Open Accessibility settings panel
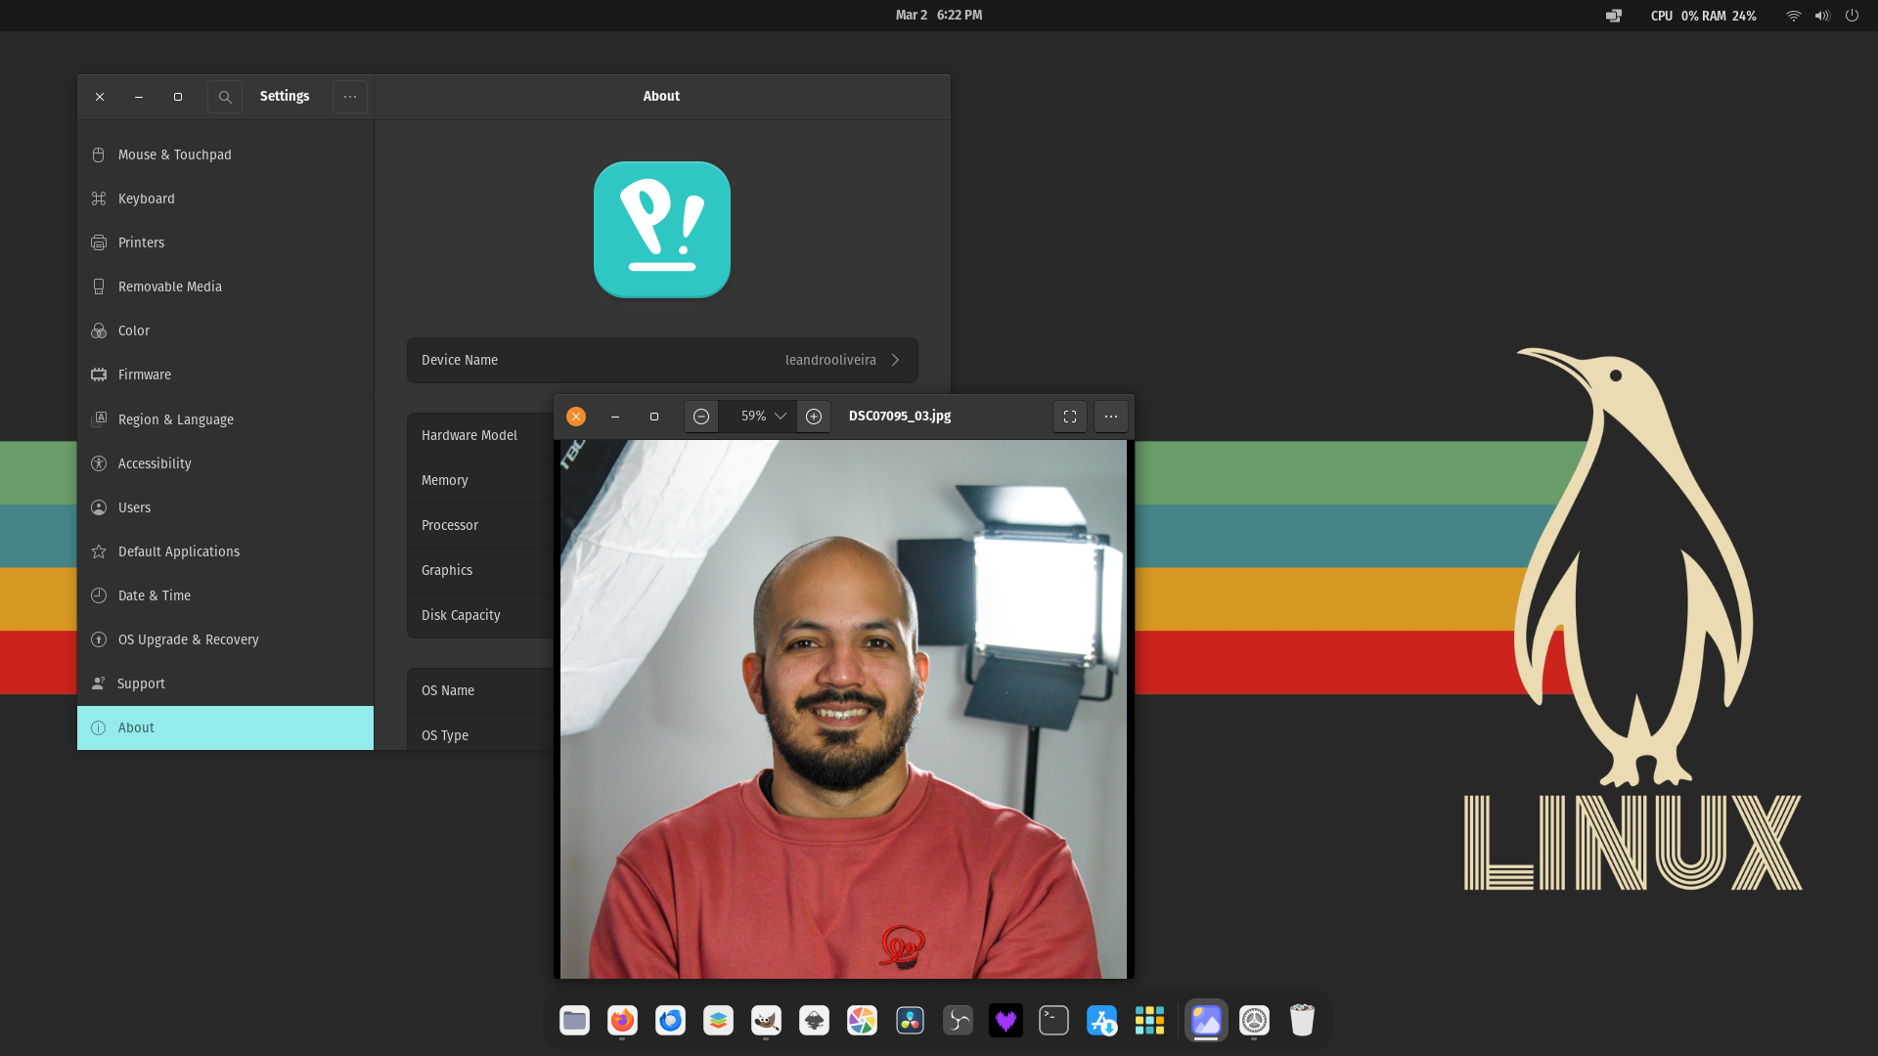1878x1056 pixels. [155, 463]
